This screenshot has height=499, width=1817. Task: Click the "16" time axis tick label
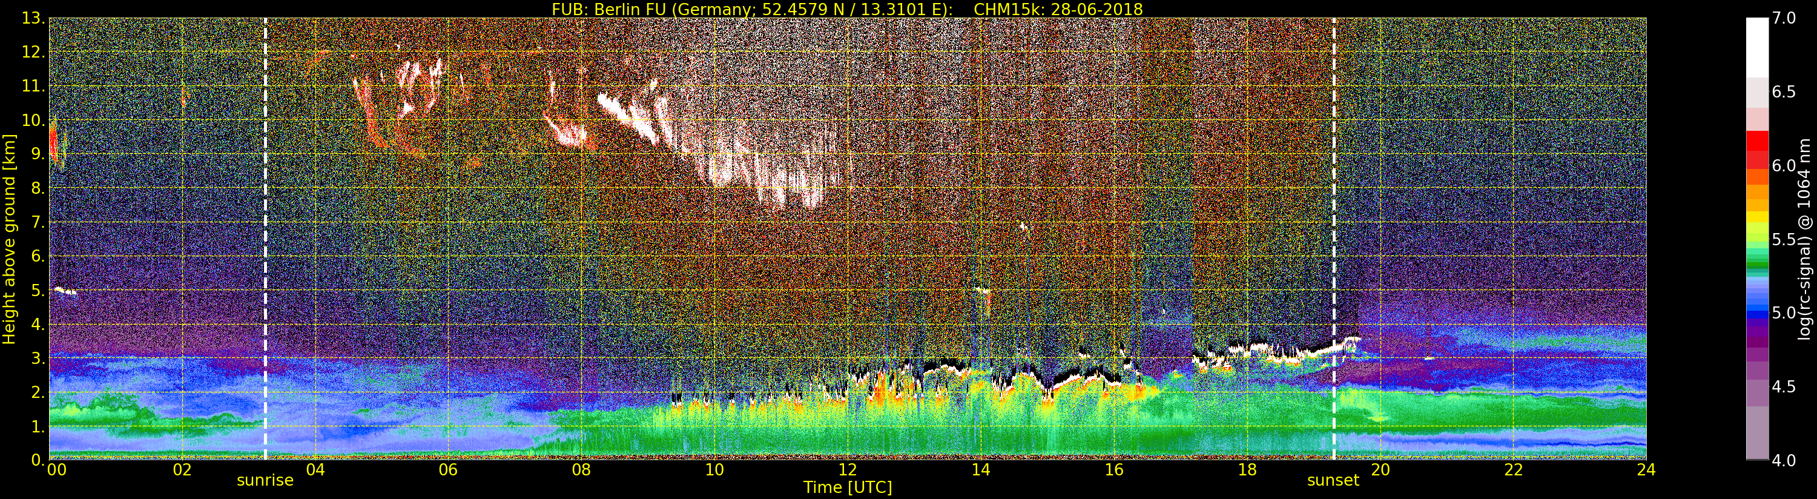(x=1114, y=470)
